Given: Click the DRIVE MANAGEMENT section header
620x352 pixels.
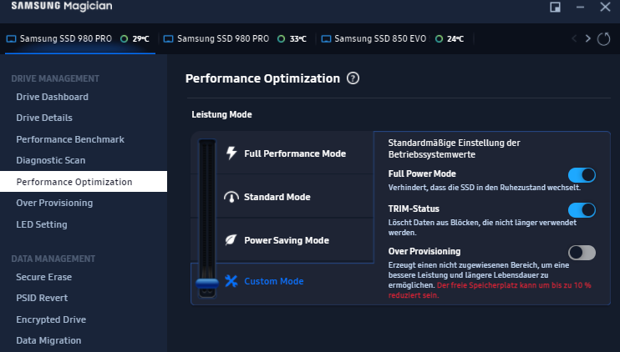Looking at the screenshot, I should tap(55, 78).
